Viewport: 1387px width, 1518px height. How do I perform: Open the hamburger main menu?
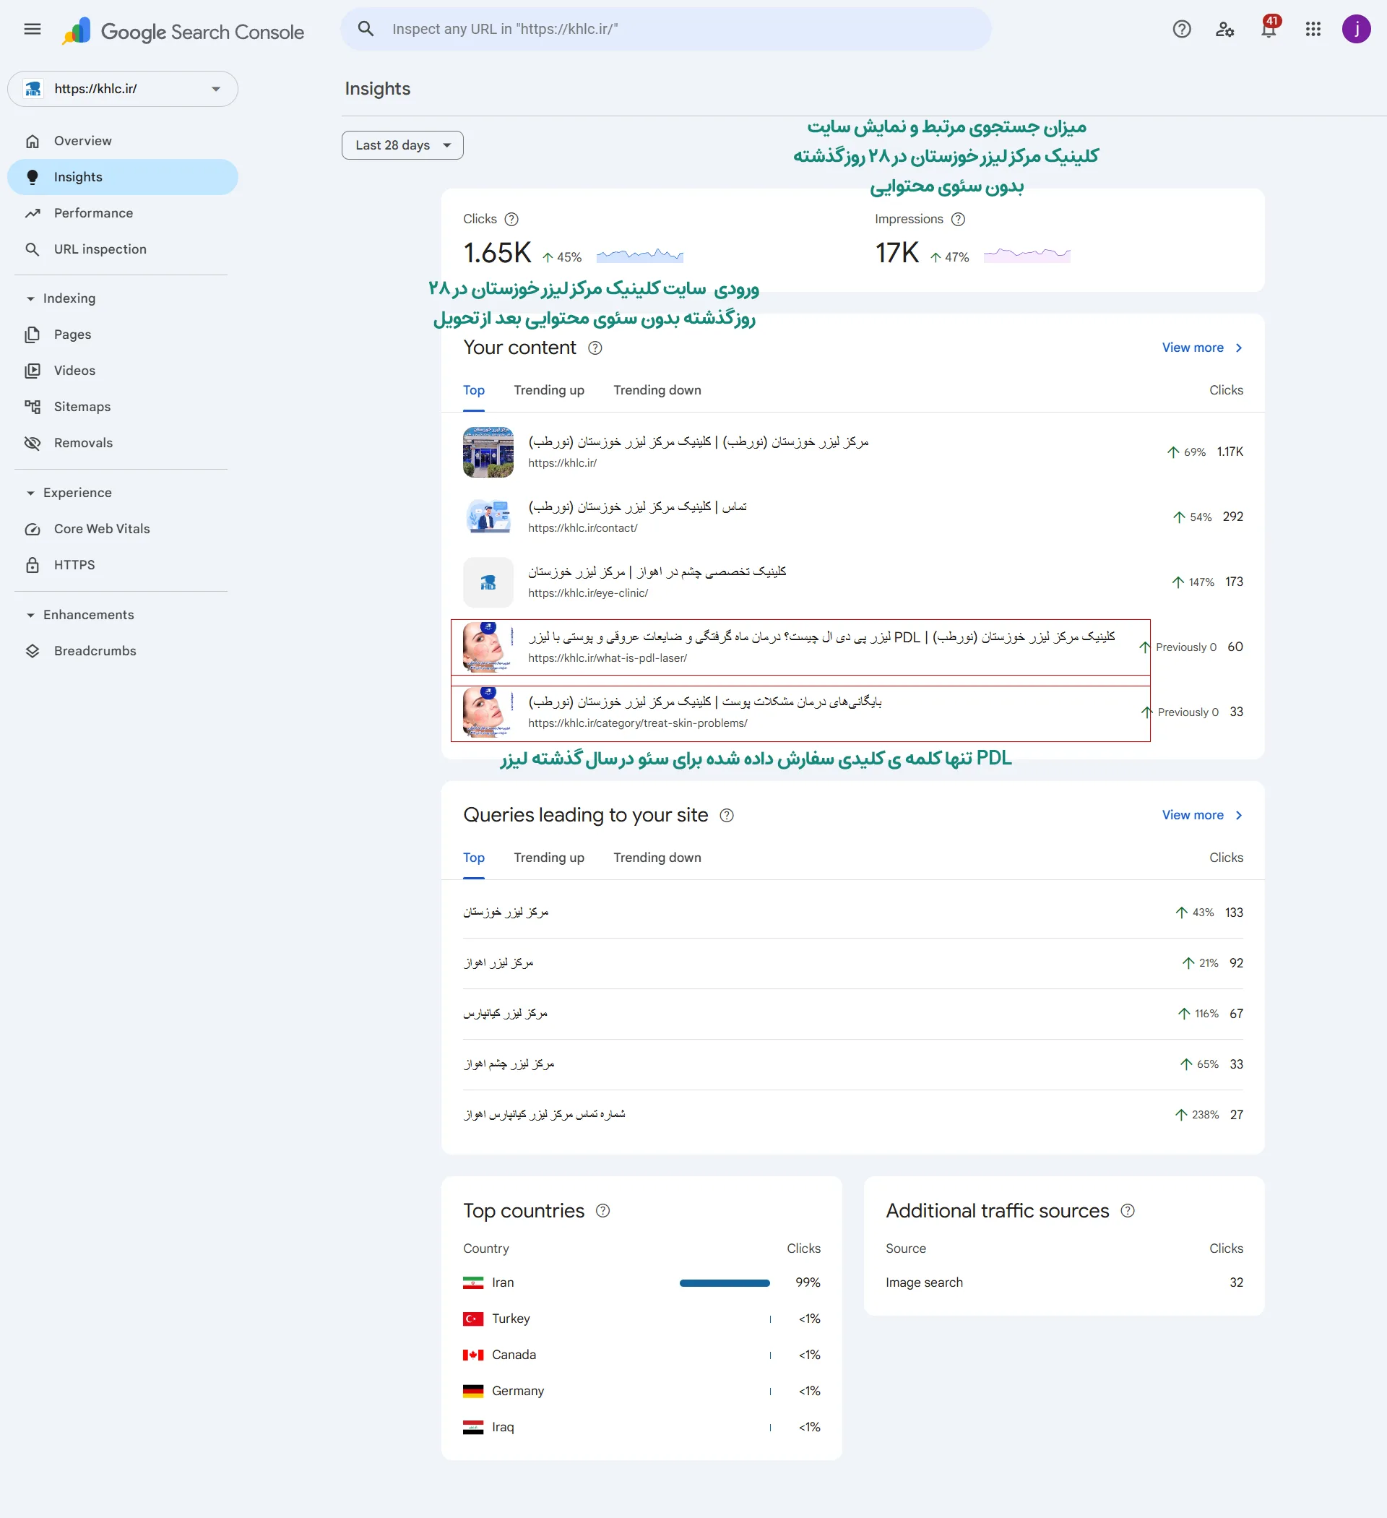coord(33,30)
